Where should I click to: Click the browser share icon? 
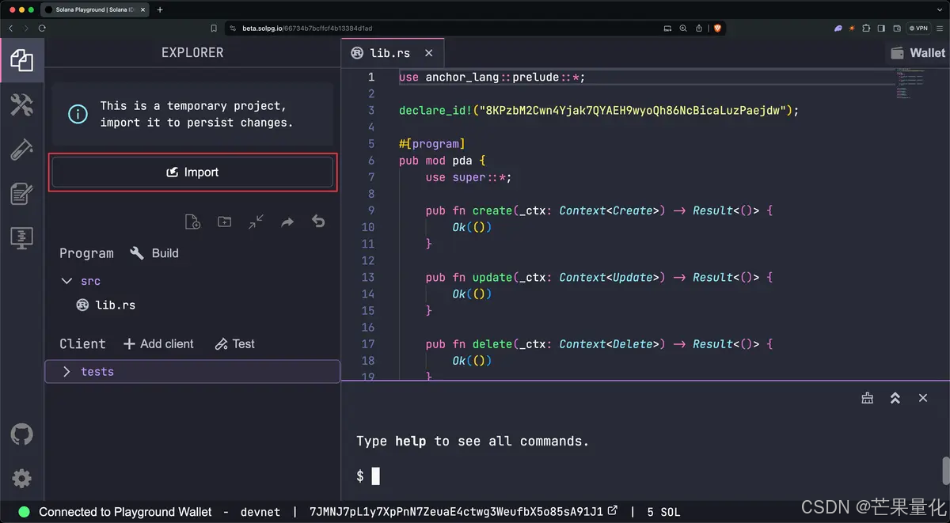click(x=699, y=28)
